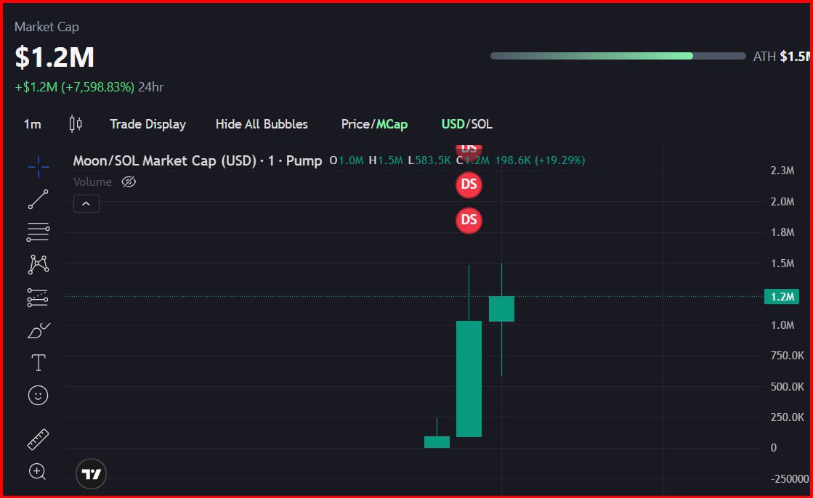Viewport: 813px width, 498px height.
Task: Select the trend line drawing tool
Action: coord(39,200)
